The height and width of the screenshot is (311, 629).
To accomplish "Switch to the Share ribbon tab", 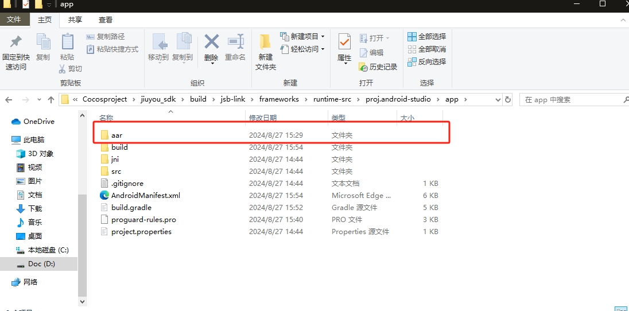I will pos(75,20).
